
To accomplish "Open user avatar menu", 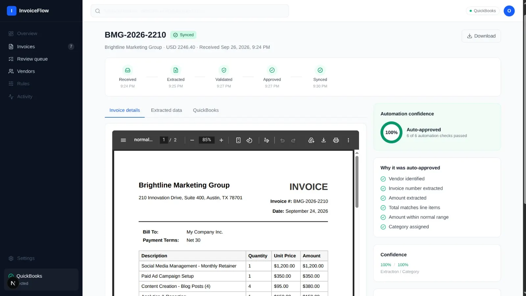I will point(509,11).
